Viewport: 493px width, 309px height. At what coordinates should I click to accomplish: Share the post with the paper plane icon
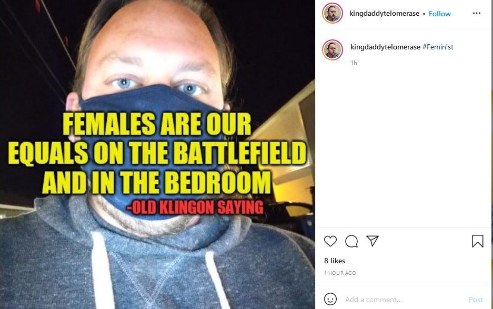(x=373, y=241)
